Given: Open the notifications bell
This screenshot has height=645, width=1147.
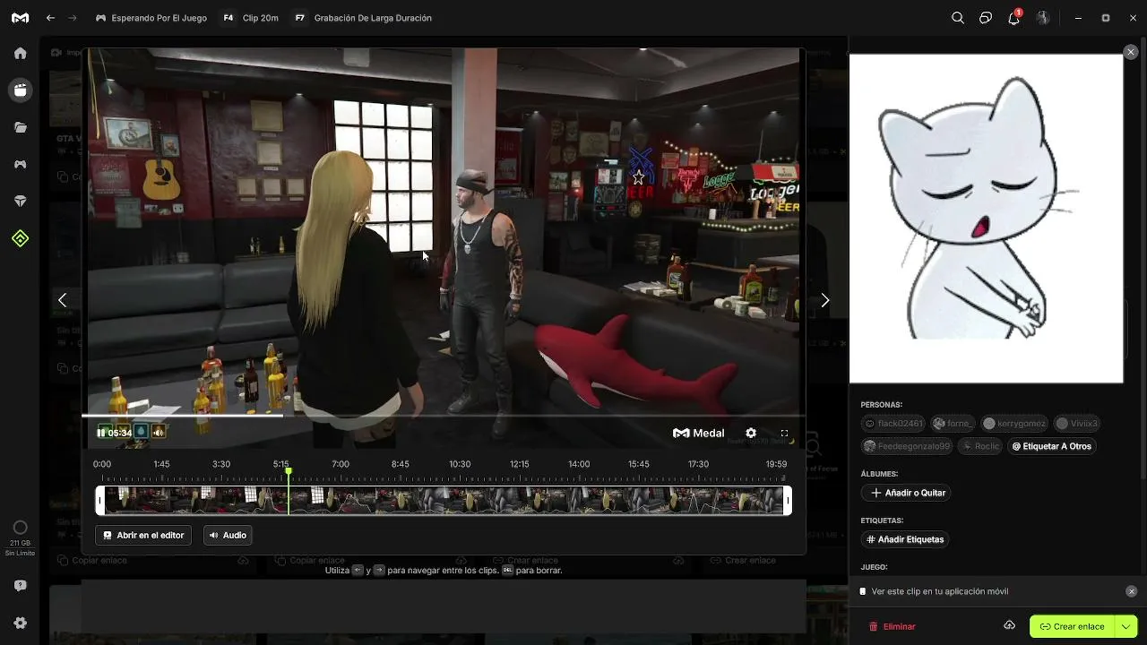Looking at the screenshot, I should coord(1014,17).
